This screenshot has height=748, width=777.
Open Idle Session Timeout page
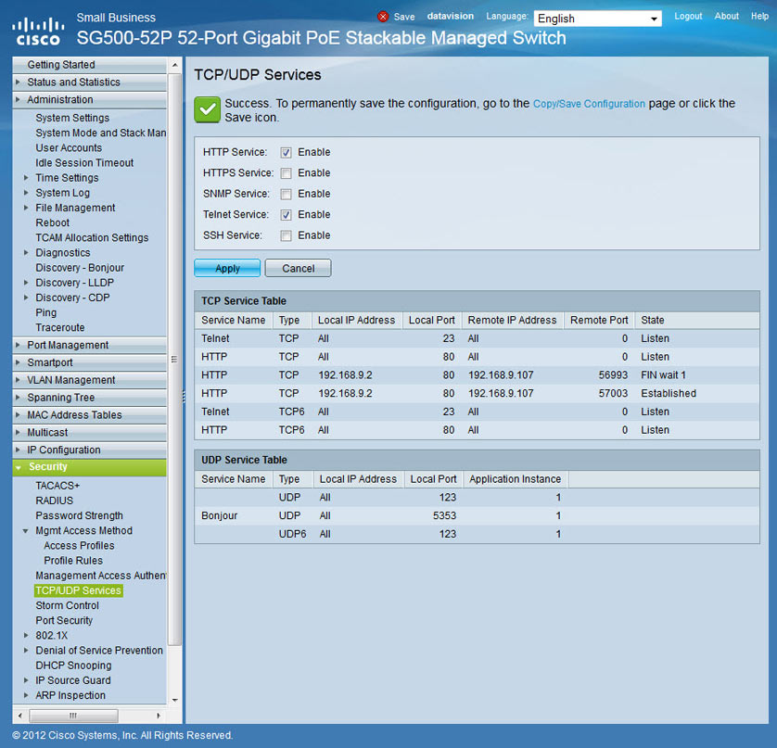point(84,163)
